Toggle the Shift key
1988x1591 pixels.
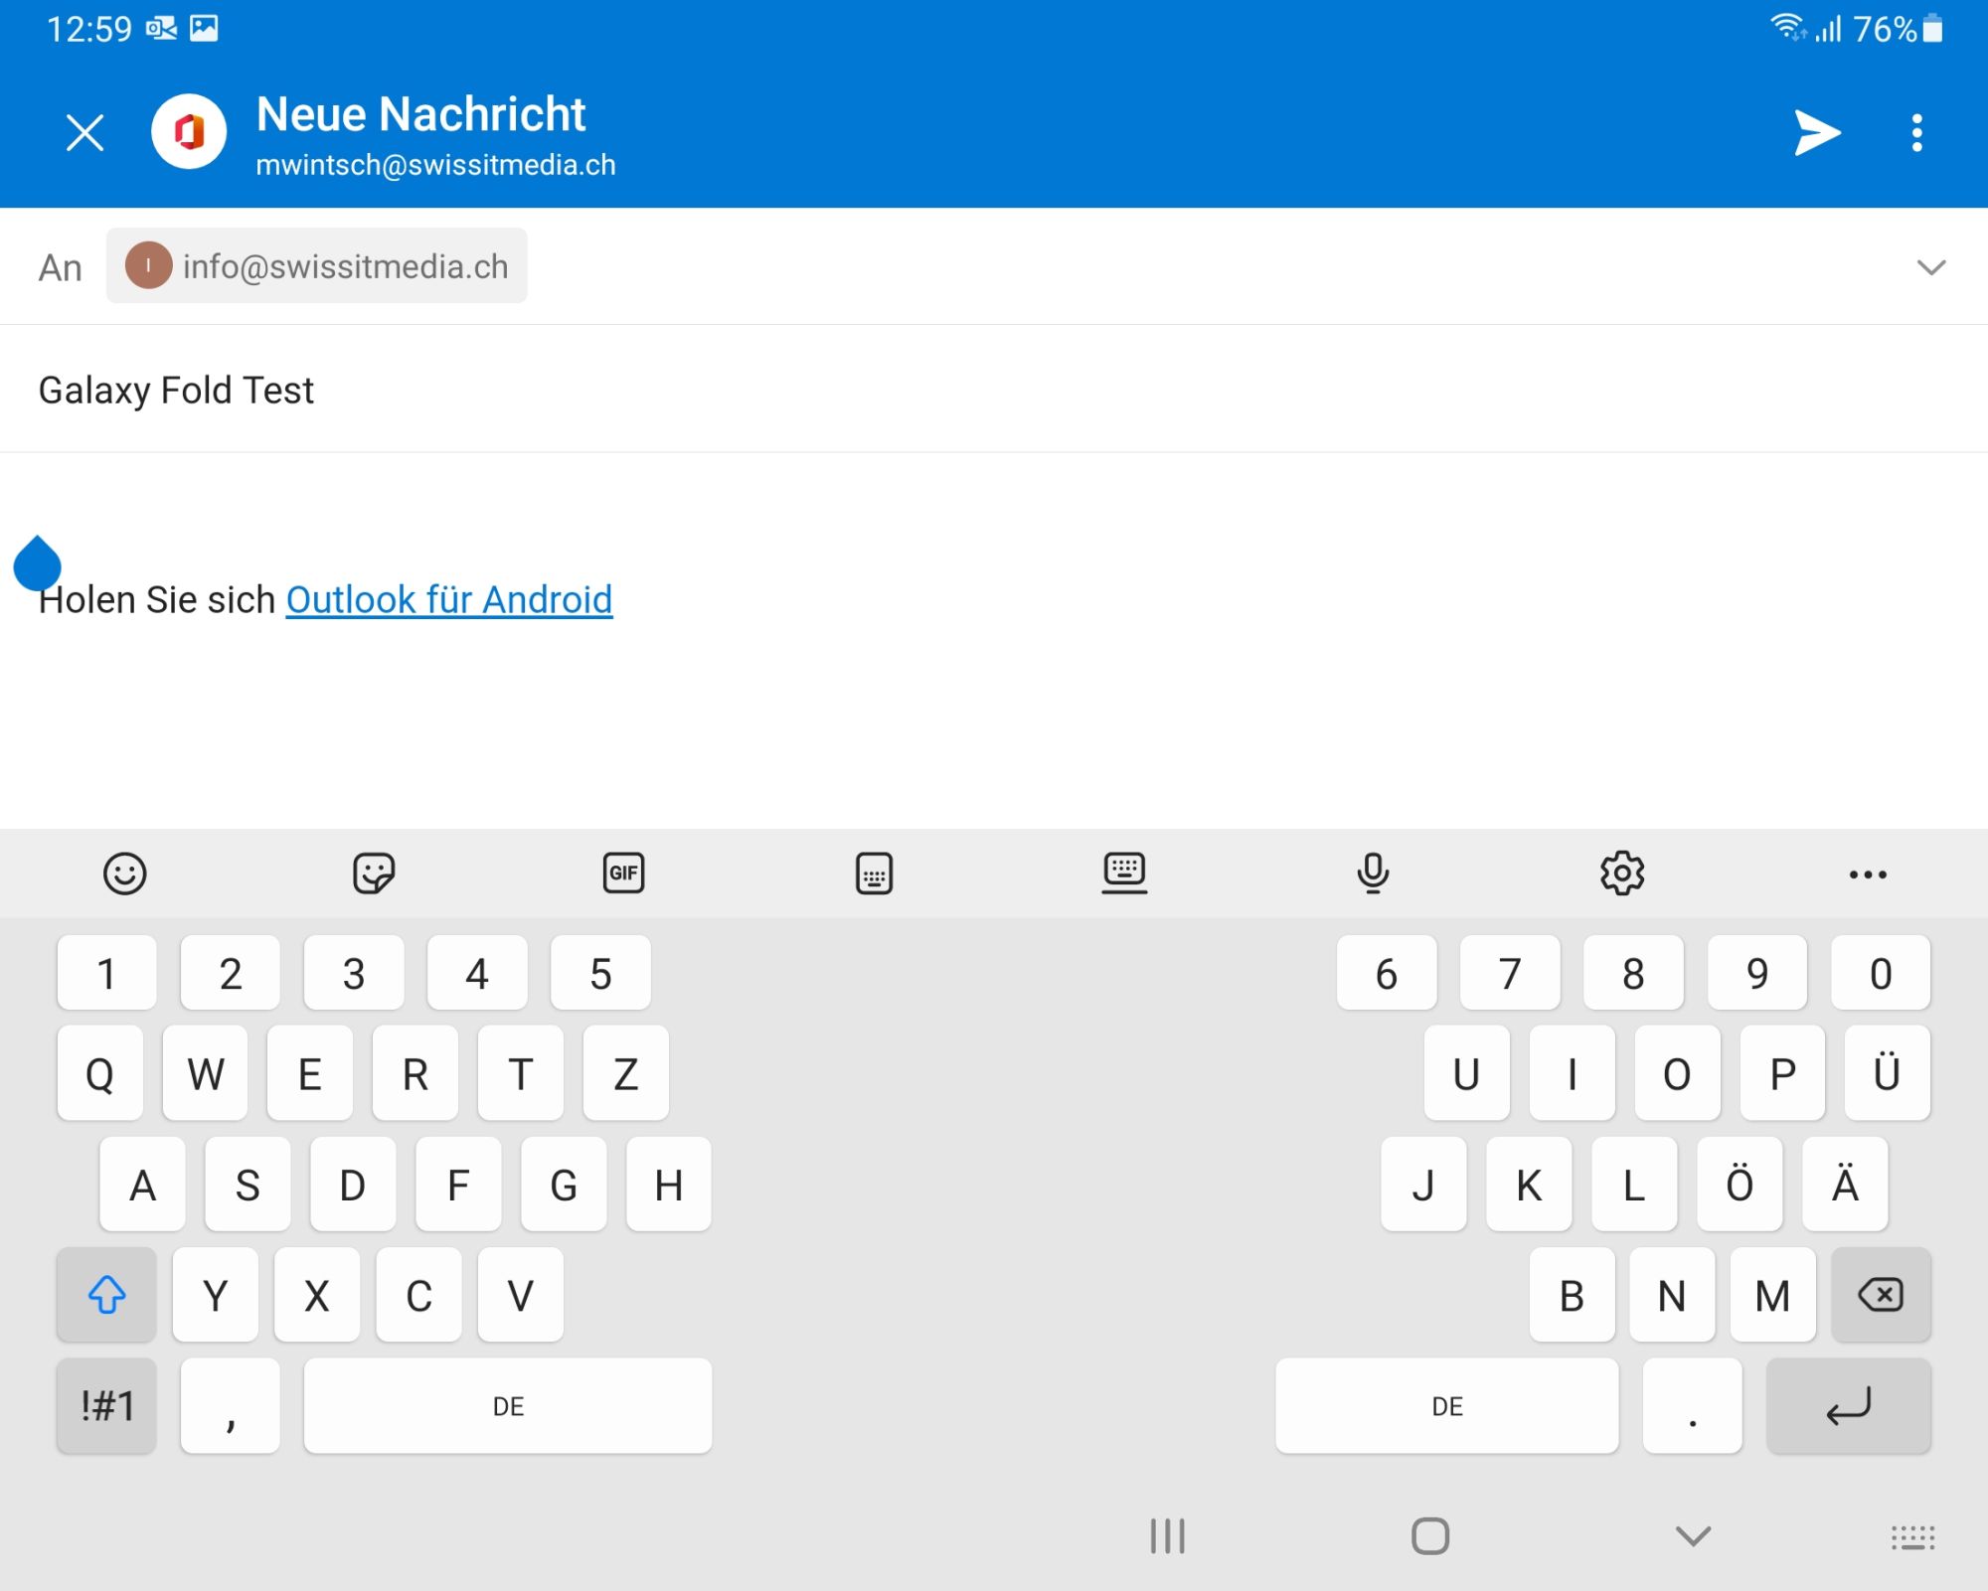(106, 1295)
